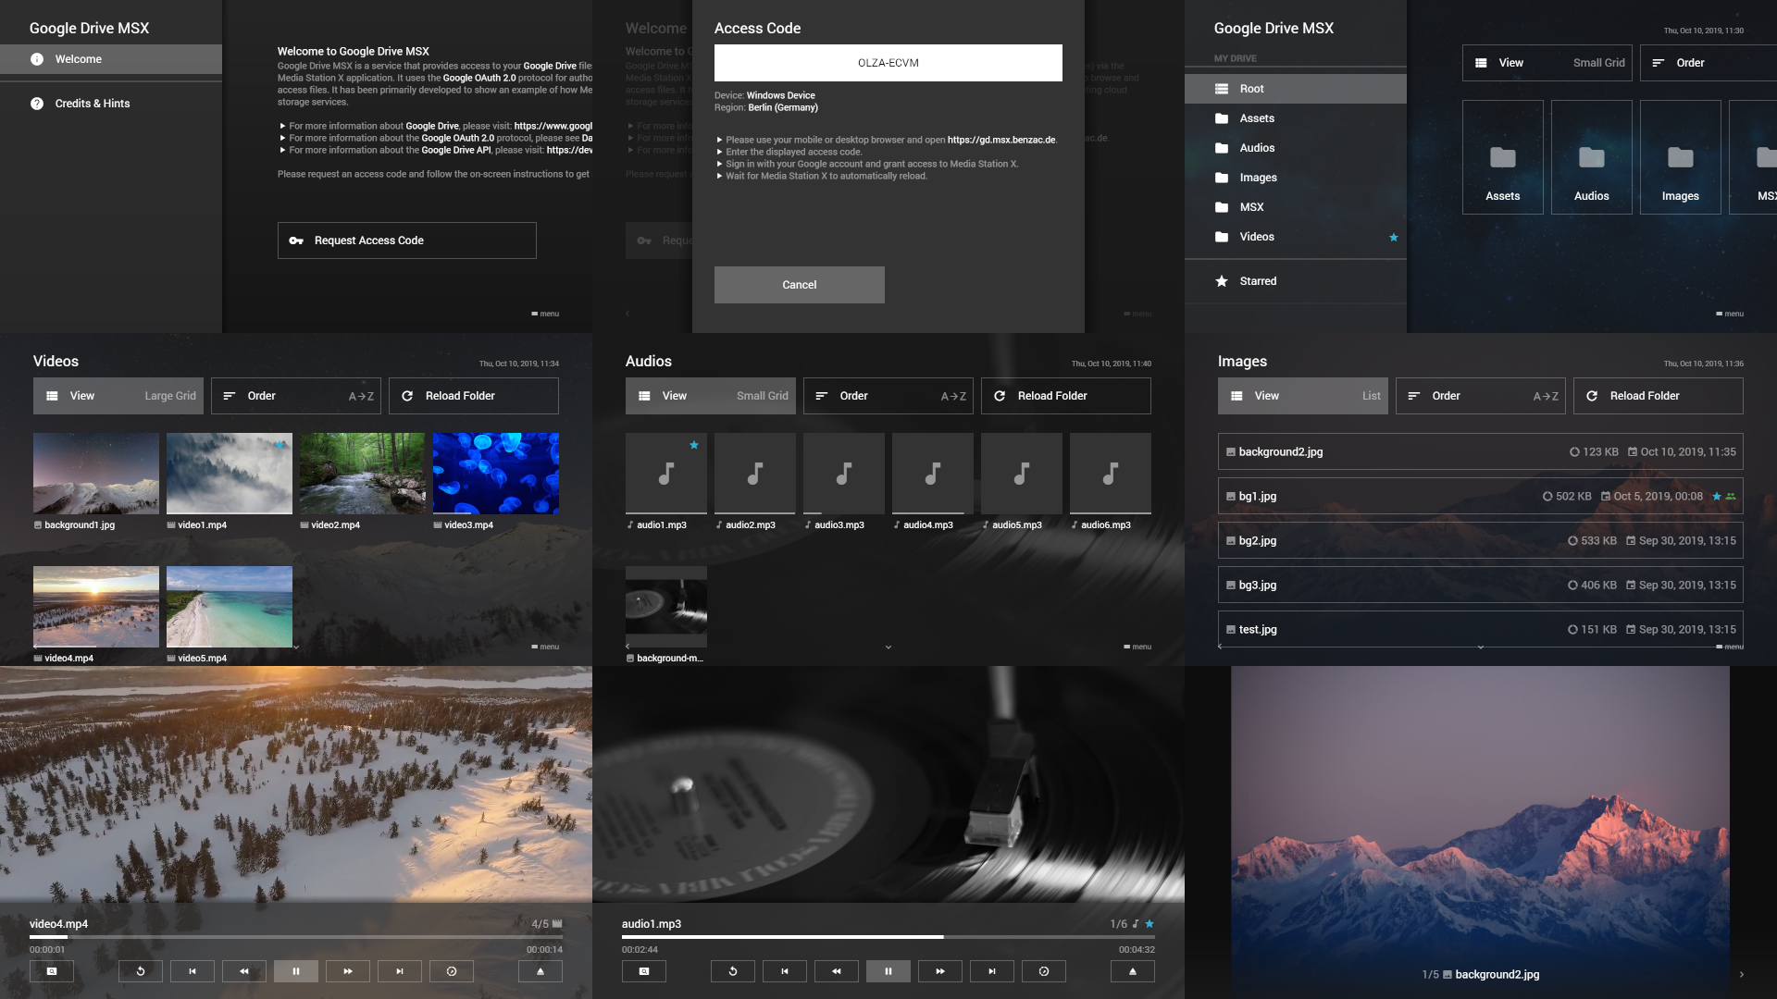Viewport: 1777px width, 999px height.
Task: Open the bg1.jpg list row
Action: (1481, 496)
